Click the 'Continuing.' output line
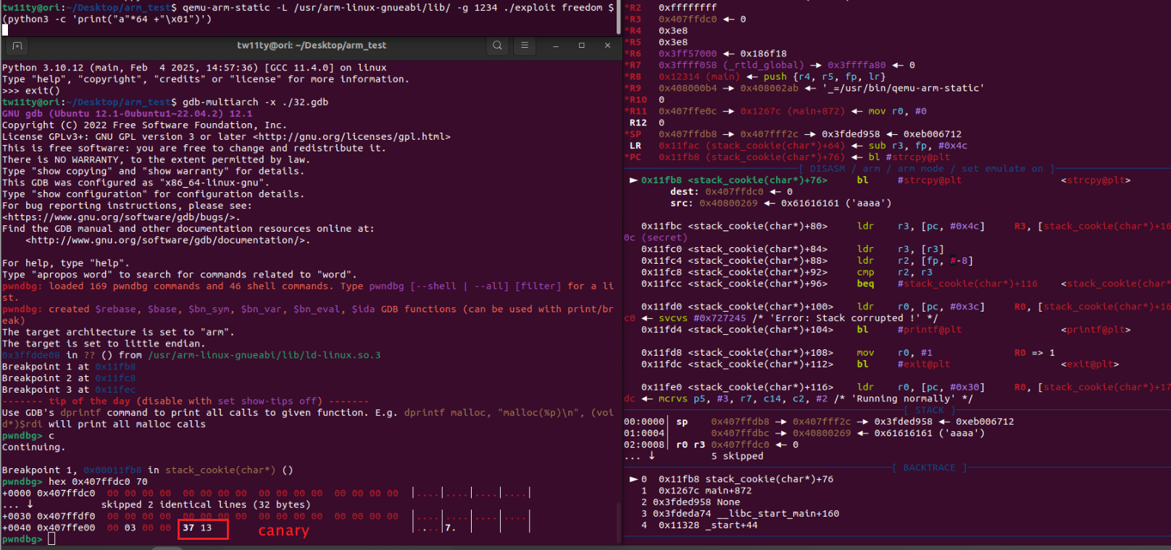The width and height of the screenshot is (1171, 550). (34, 447)
